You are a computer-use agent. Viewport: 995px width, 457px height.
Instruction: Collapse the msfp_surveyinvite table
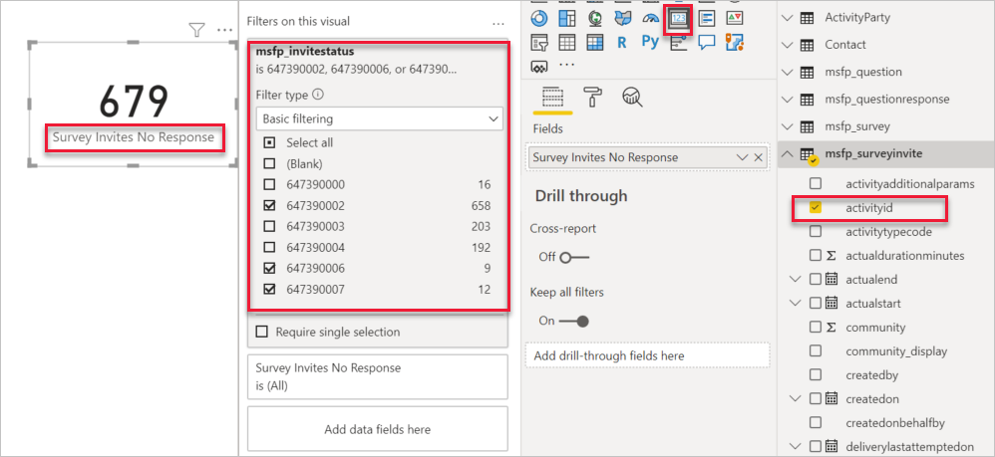[x=789, y=153]
